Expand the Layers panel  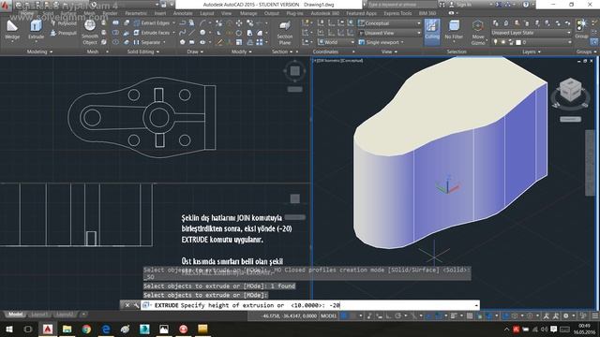point(532,51)
